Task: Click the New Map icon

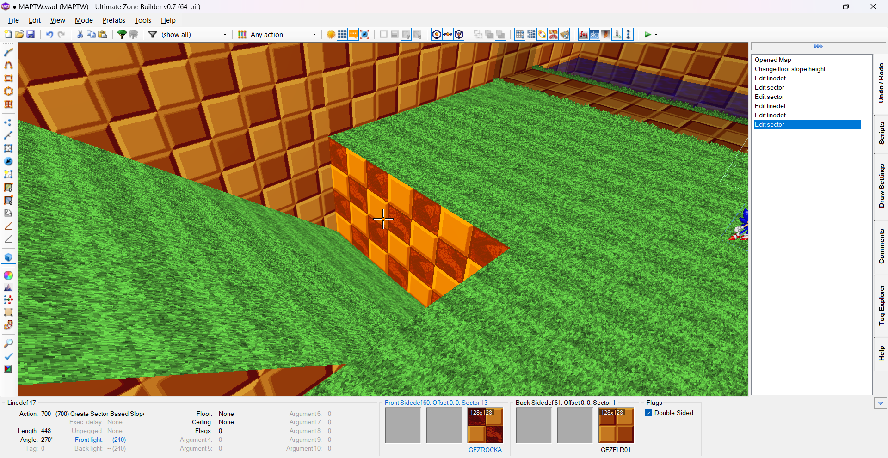Action: (8, 34)
